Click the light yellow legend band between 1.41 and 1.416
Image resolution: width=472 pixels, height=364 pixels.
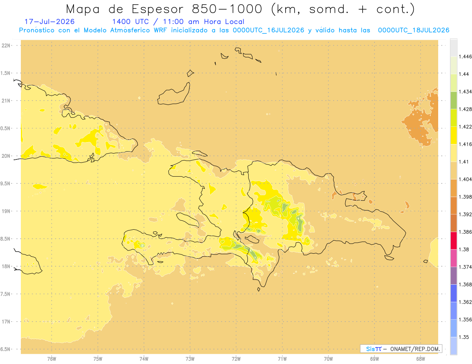pos(454,153)
